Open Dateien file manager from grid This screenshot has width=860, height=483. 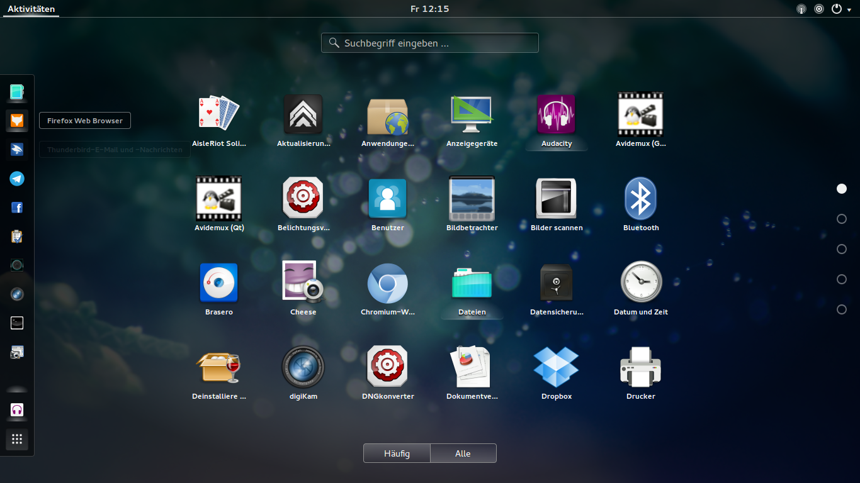coord(472,283)
